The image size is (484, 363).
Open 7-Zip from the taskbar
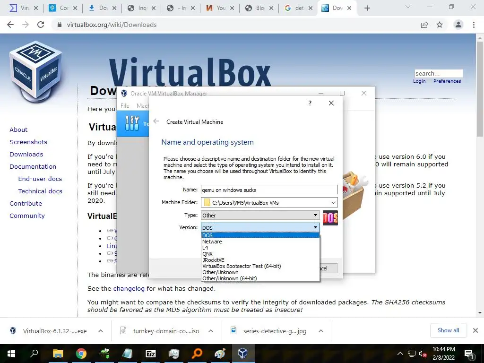(150, 354)
